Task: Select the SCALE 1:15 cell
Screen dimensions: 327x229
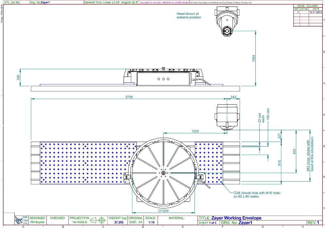Action: (x=150, y=220)
